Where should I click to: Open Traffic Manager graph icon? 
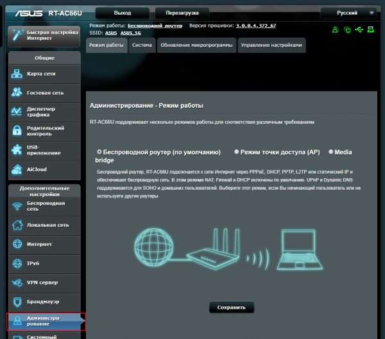coord(17,112)
